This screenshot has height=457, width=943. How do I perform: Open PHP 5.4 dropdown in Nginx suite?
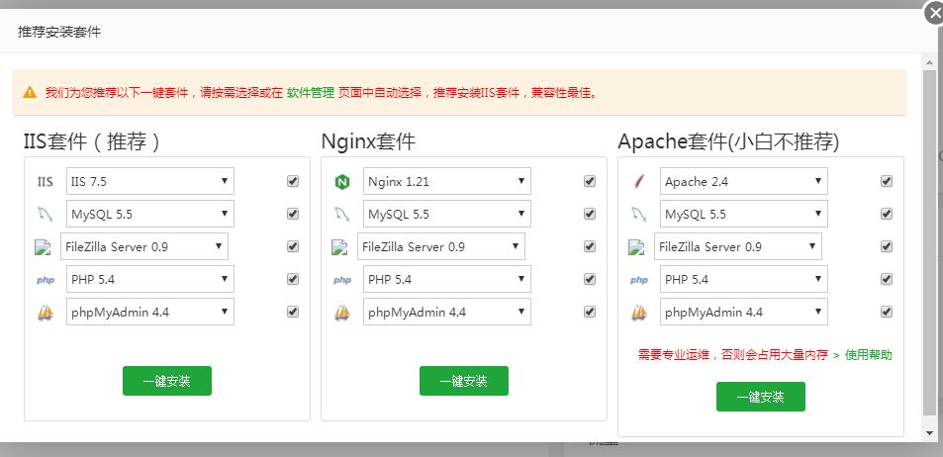click(x=447, y=279)
